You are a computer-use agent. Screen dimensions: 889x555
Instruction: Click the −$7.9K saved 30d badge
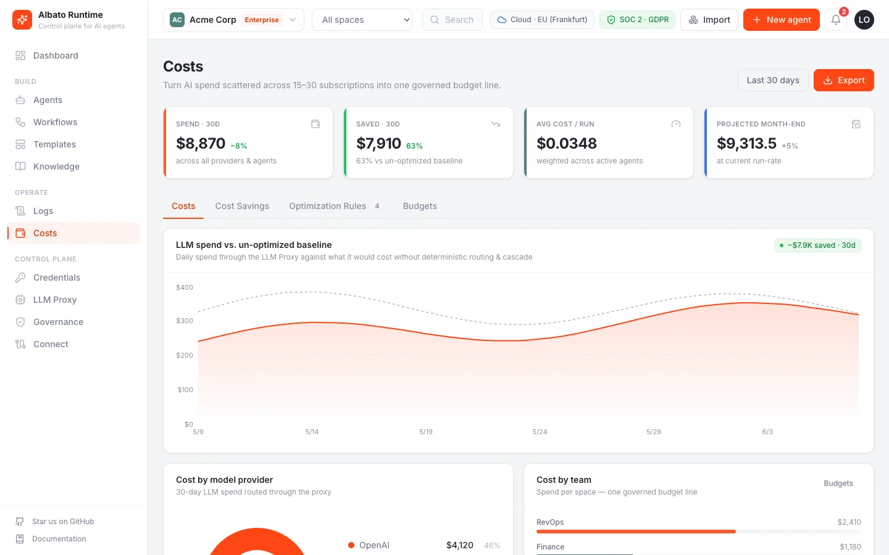click(817, 245)
